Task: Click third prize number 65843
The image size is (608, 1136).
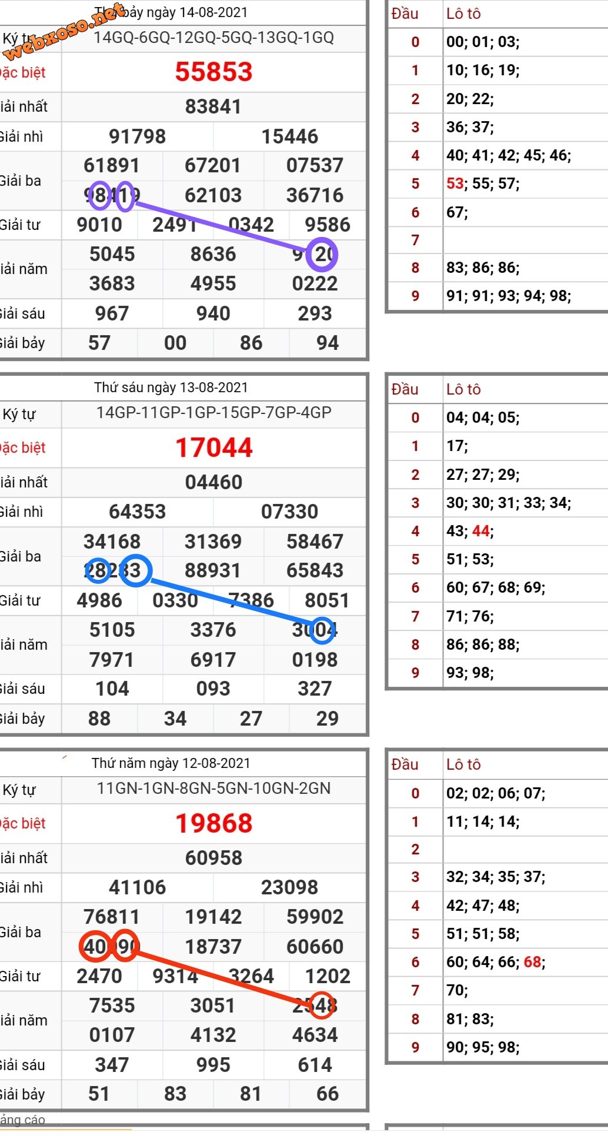Action: coord(315,570)
